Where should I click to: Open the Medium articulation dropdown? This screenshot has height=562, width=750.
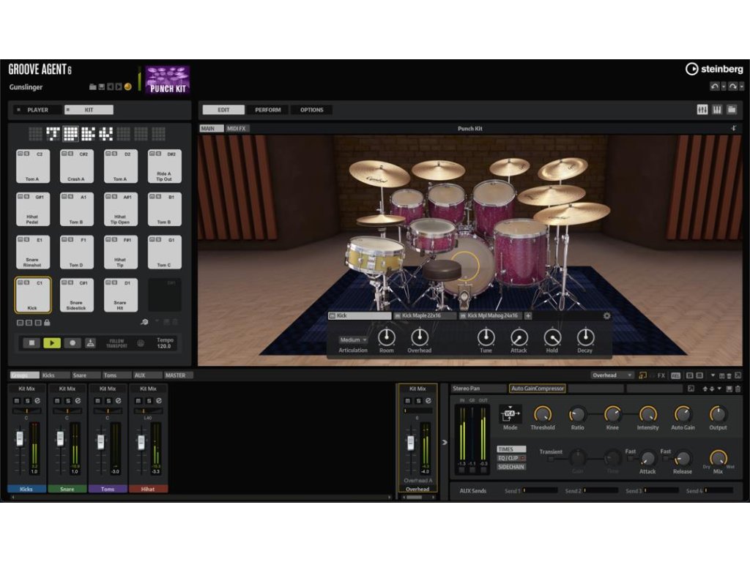(x=353, y=340)
